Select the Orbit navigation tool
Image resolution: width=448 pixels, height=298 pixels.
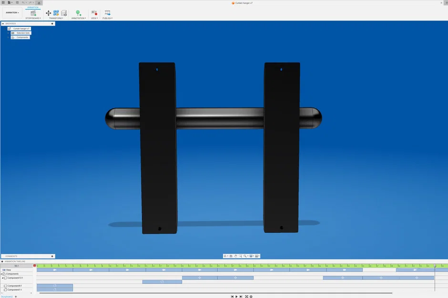[x=225, y=257]
